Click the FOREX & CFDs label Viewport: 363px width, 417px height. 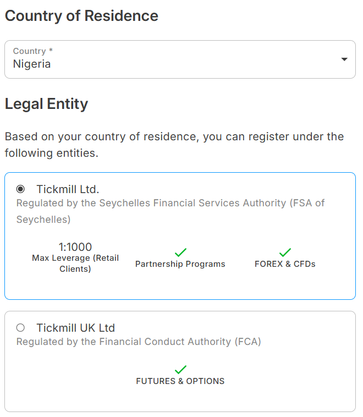pos(285,264)
